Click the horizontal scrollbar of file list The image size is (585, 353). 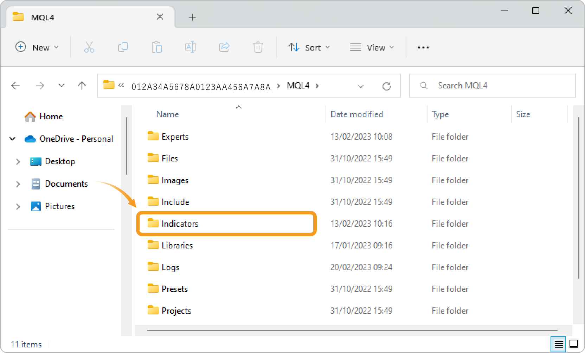coord(352,330)
